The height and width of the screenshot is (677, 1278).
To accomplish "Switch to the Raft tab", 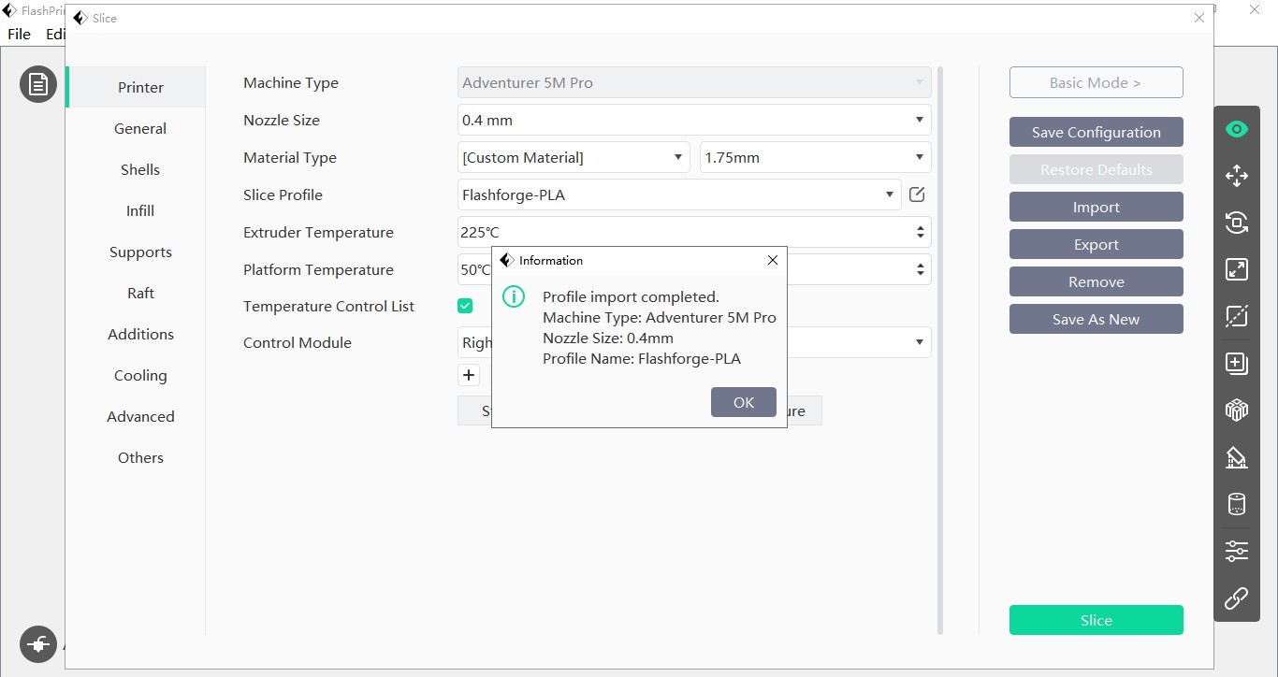I will click(140, 293).
